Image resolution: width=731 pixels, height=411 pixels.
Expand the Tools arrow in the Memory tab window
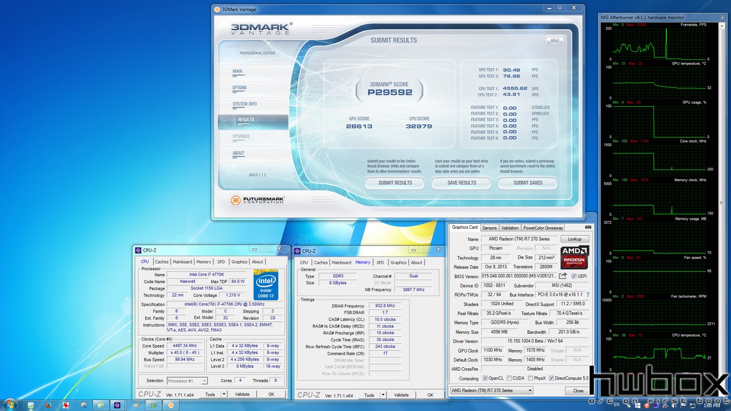click(383, 395)
